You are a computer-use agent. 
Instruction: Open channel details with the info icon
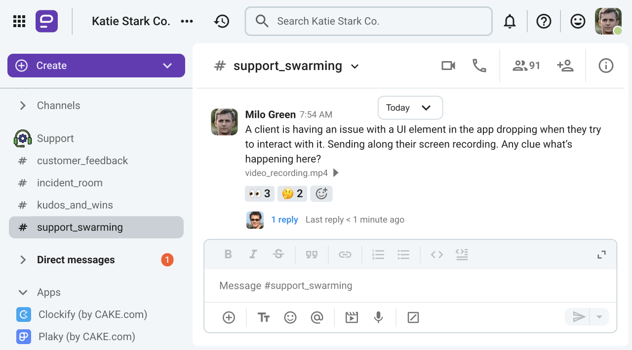pos(606,65)
